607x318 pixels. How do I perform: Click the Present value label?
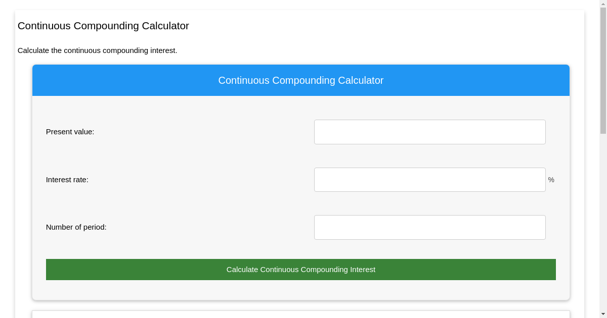tap(70, 132)
